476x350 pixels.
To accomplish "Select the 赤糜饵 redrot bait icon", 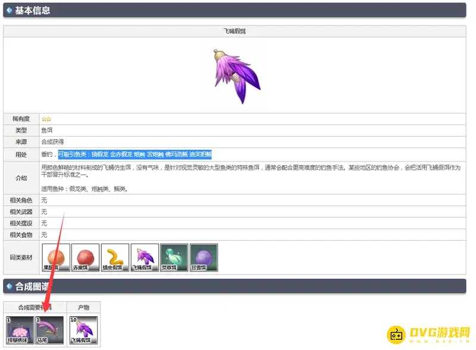I will coord(85,257).
